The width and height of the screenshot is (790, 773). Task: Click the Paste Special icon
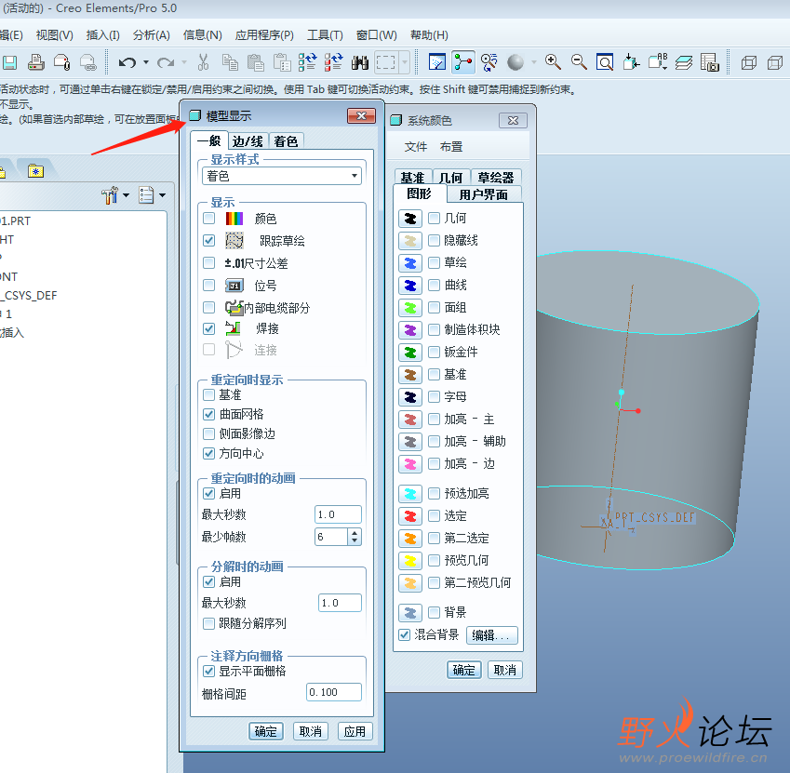click(x=282, y=62)
